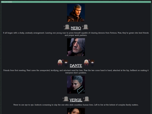This screenshot has height=114, width=152.
Task: Select Nero's portrait thumbnail
Action: pos(76,13)
